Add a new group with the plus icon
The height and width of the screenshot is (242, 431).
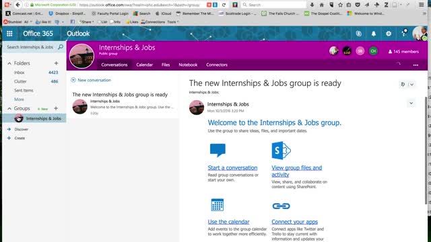(56, 108)
